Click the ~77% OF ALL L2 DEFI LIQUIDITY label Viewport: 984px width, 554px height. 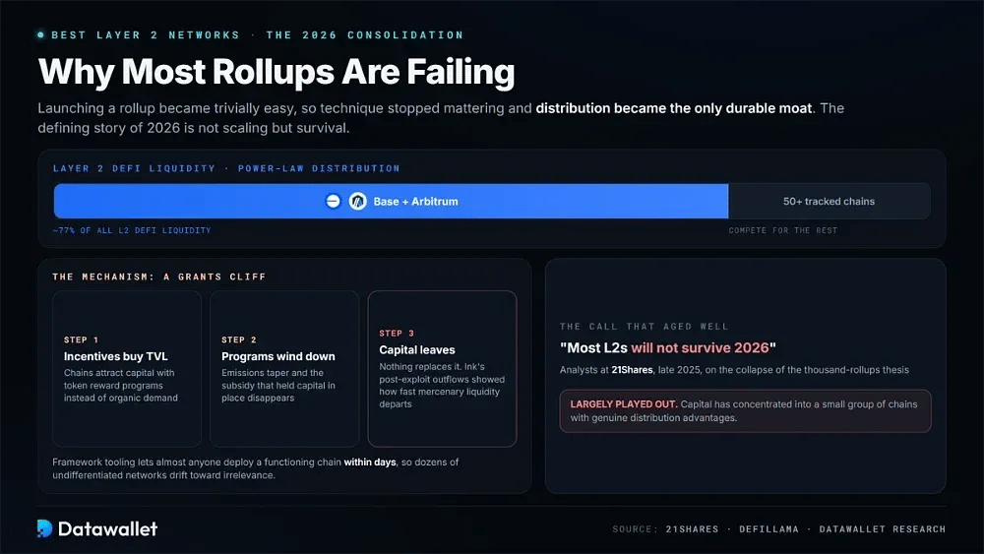click(x=132, y=230)
